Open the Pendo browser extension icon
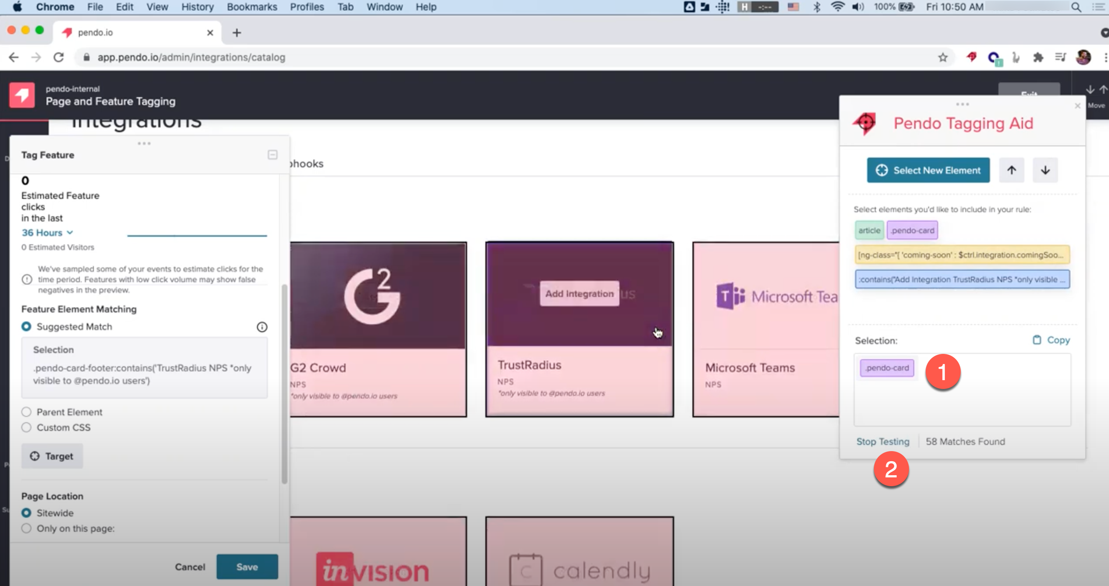The width and height of the screenshot is (1109, 586). point(971,57)
